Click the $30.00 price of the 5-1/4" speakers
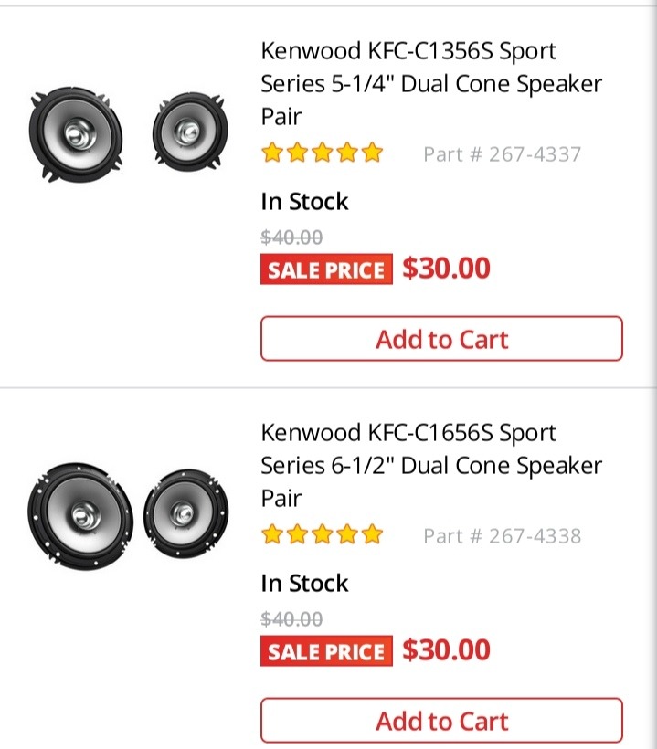Screen dimensions: 657x749 tap(446, 268)
